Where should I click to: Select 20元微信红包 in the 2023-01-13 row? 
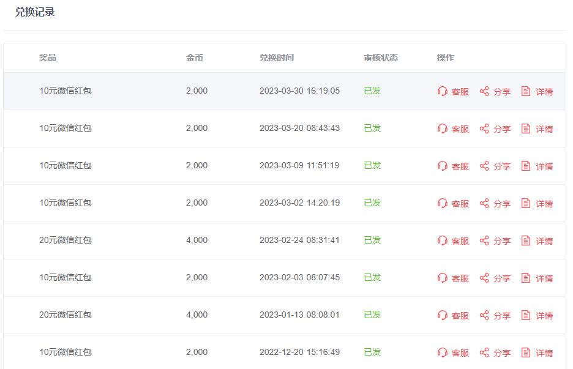tap(66, 315)
